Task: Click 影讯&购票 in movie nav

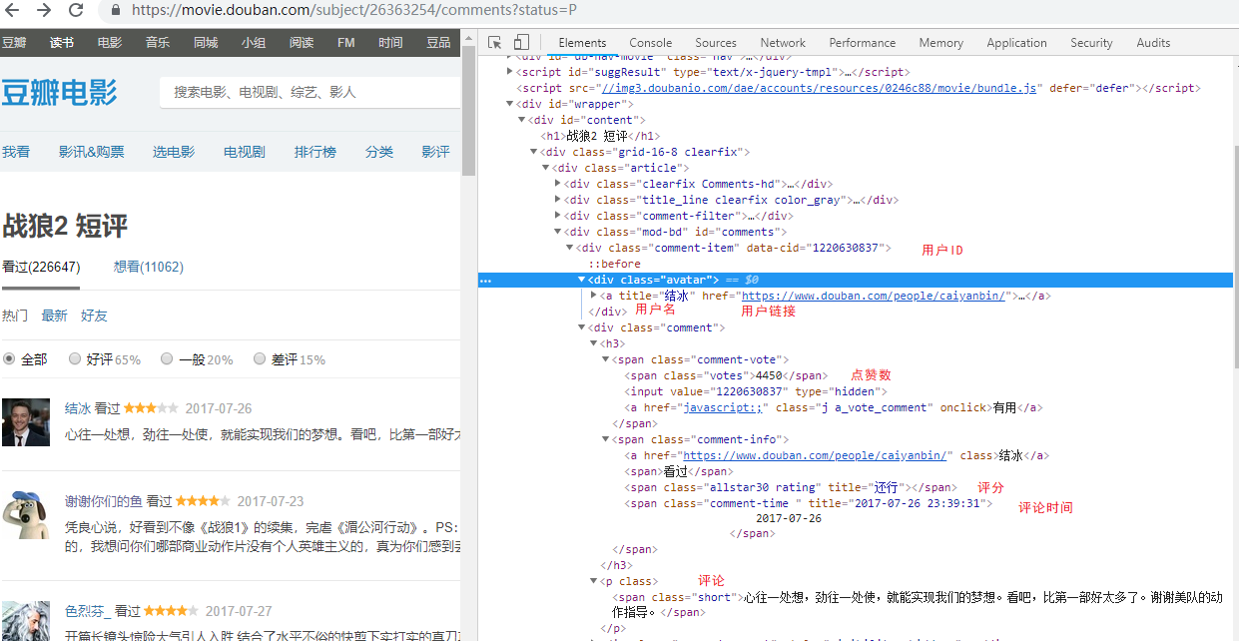Action: click(x=91, y=152)
